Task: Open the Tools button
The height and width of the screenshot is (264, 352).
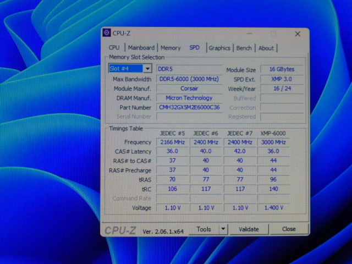Action: click(x=204, y=229)
